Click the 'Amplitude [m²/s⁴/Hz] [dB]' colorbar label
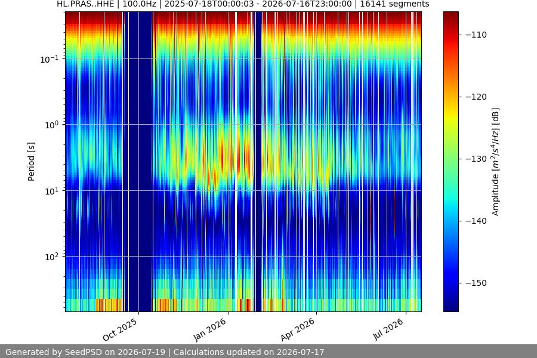The height and width of the screenshot is (358, 537). [x=496, y=162]
